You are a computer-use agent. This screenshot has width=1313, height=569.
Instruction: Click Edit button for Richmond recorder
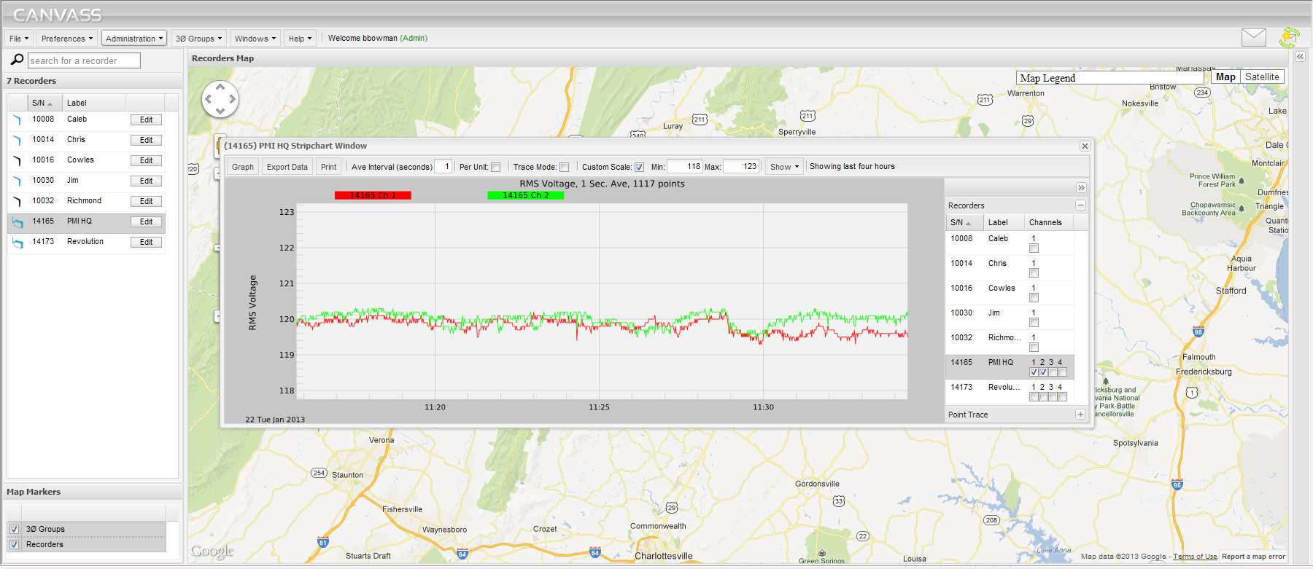(146, 201)
